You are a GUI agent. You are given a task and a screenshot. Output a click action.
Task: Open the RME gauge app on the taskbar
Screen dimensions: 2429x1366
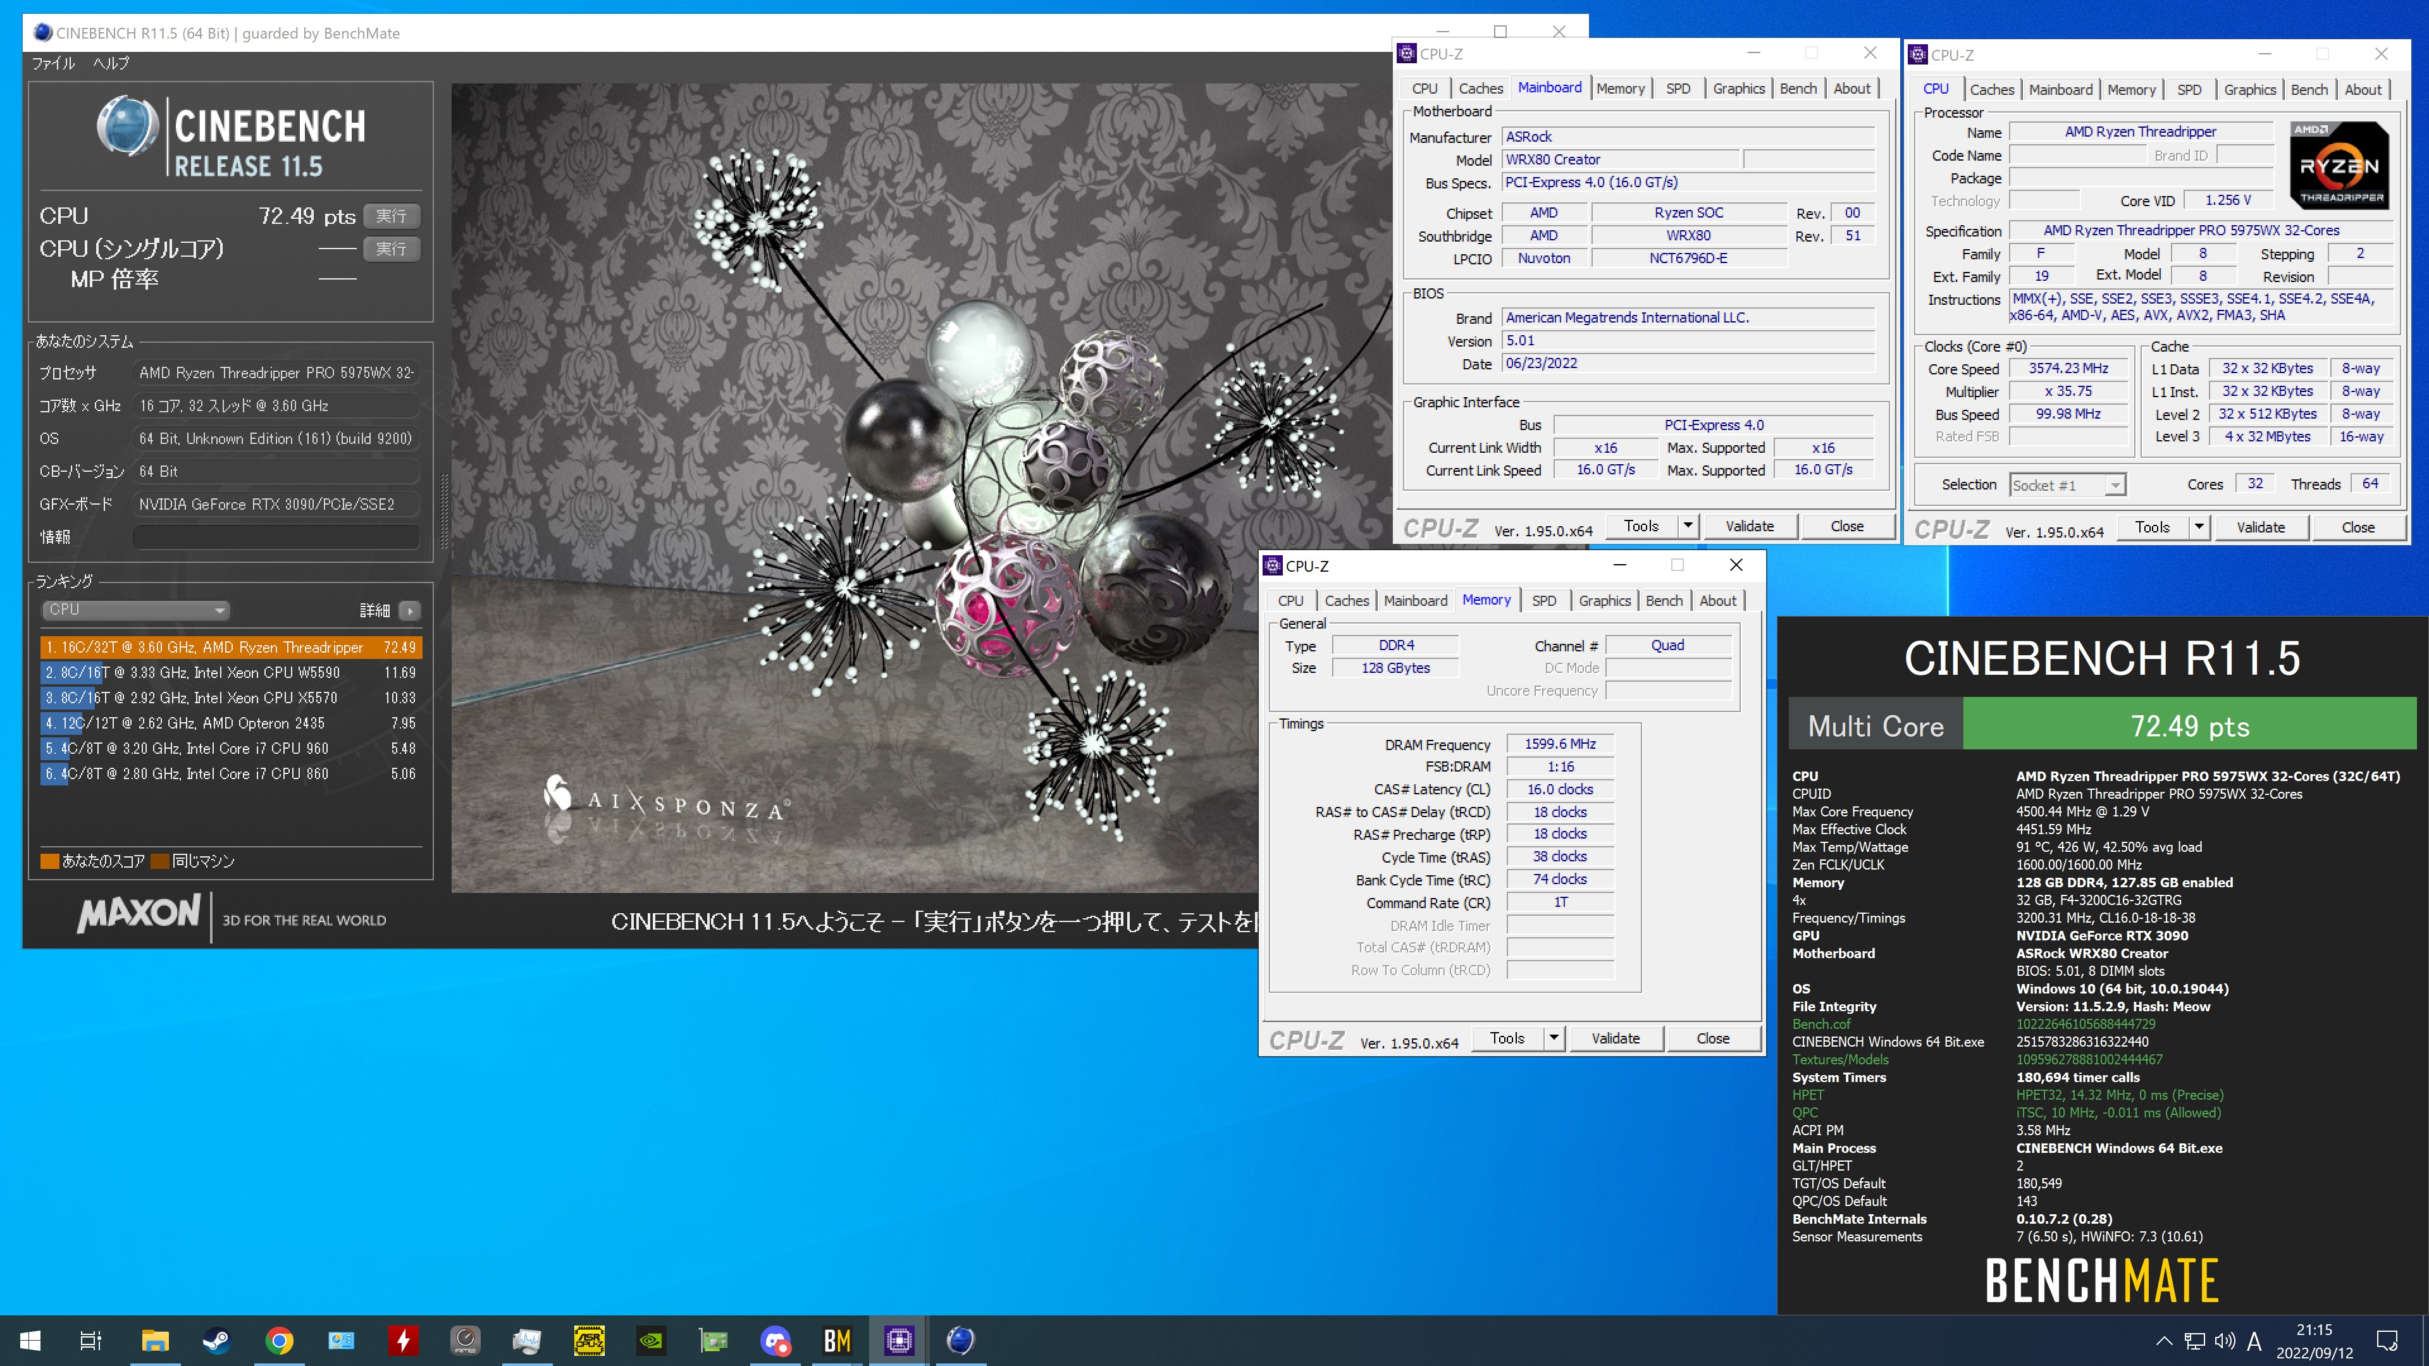click(466, 1339)
